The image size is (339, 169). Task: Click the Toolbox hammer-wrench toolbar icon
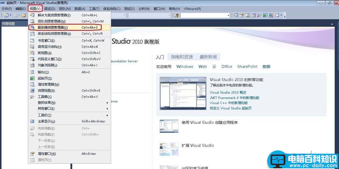pos(259,15)
